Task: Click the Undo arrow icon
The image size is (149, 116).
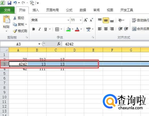Action: (15, 3)
